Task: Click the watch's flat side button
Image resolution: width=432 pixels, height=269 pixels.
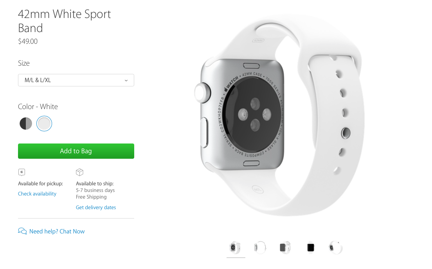Action: [x=204, y=133]
